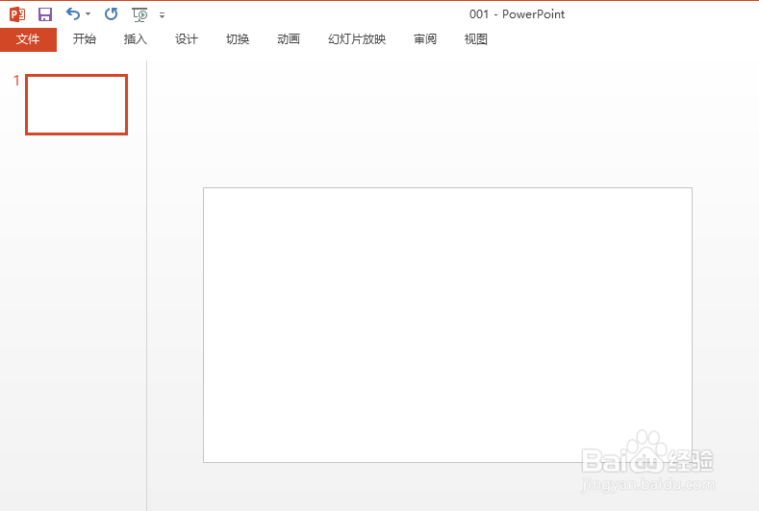Open the 视图 (View) tab

pos(476,39)
